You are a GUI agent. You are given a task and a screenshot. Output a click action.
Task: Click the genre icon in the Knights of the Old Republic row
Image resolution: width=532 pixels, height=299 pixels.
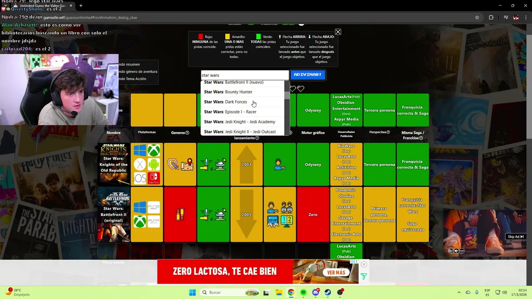pos(180,164)
